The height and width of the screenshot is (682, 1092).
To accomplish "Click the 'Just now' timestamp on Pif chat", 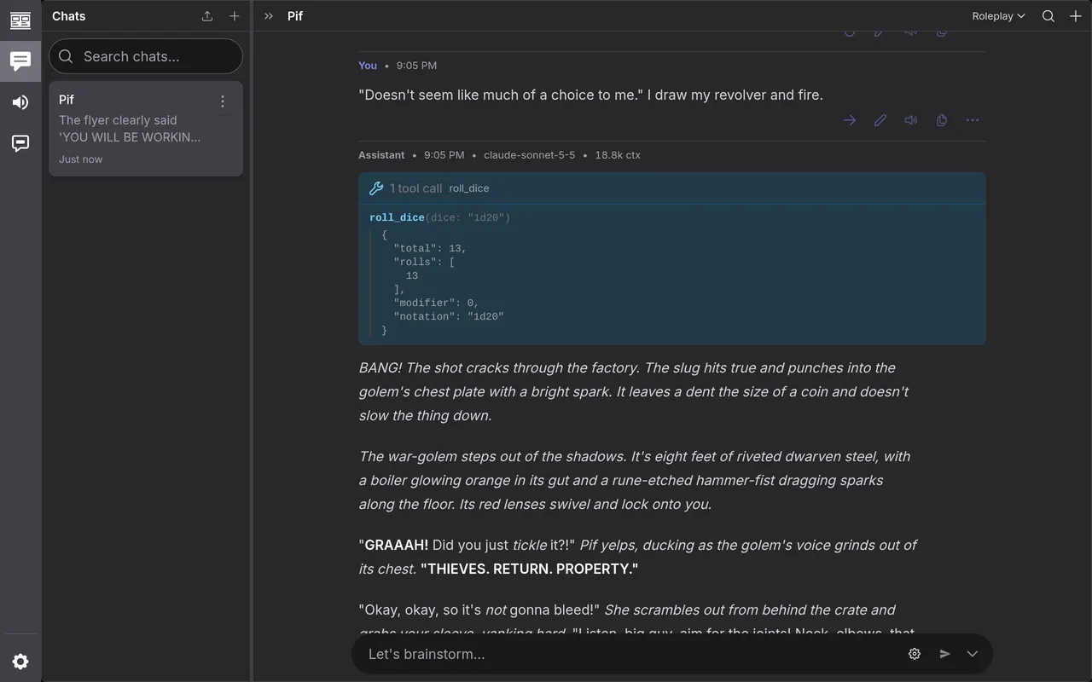I will pyautogui.click(x=81, y=159).
